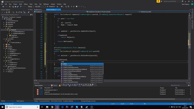Switch to the PostService.cs tab
194x109 pixels.
(x=38, y=10)
